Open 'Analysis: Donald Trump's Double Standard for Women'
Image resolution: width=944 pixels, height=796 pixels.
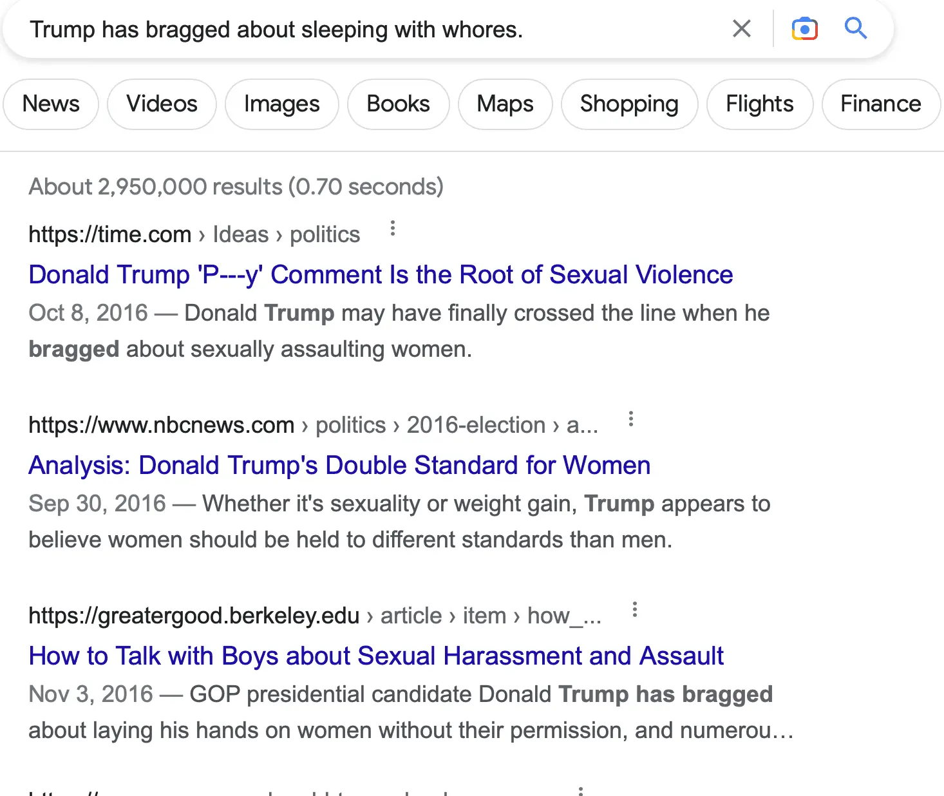pos(339,466)
